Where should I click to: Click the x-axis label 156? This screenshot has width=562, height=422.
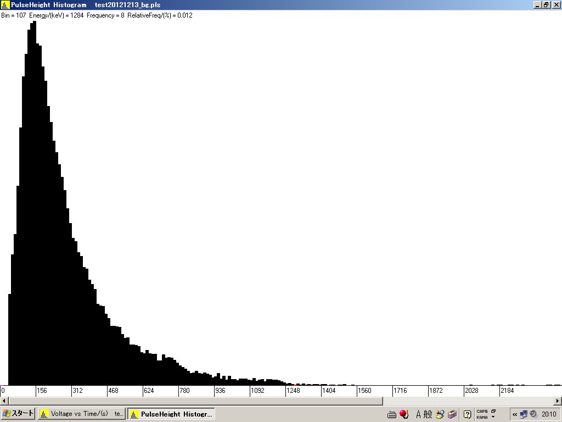[x=42, y=391]
